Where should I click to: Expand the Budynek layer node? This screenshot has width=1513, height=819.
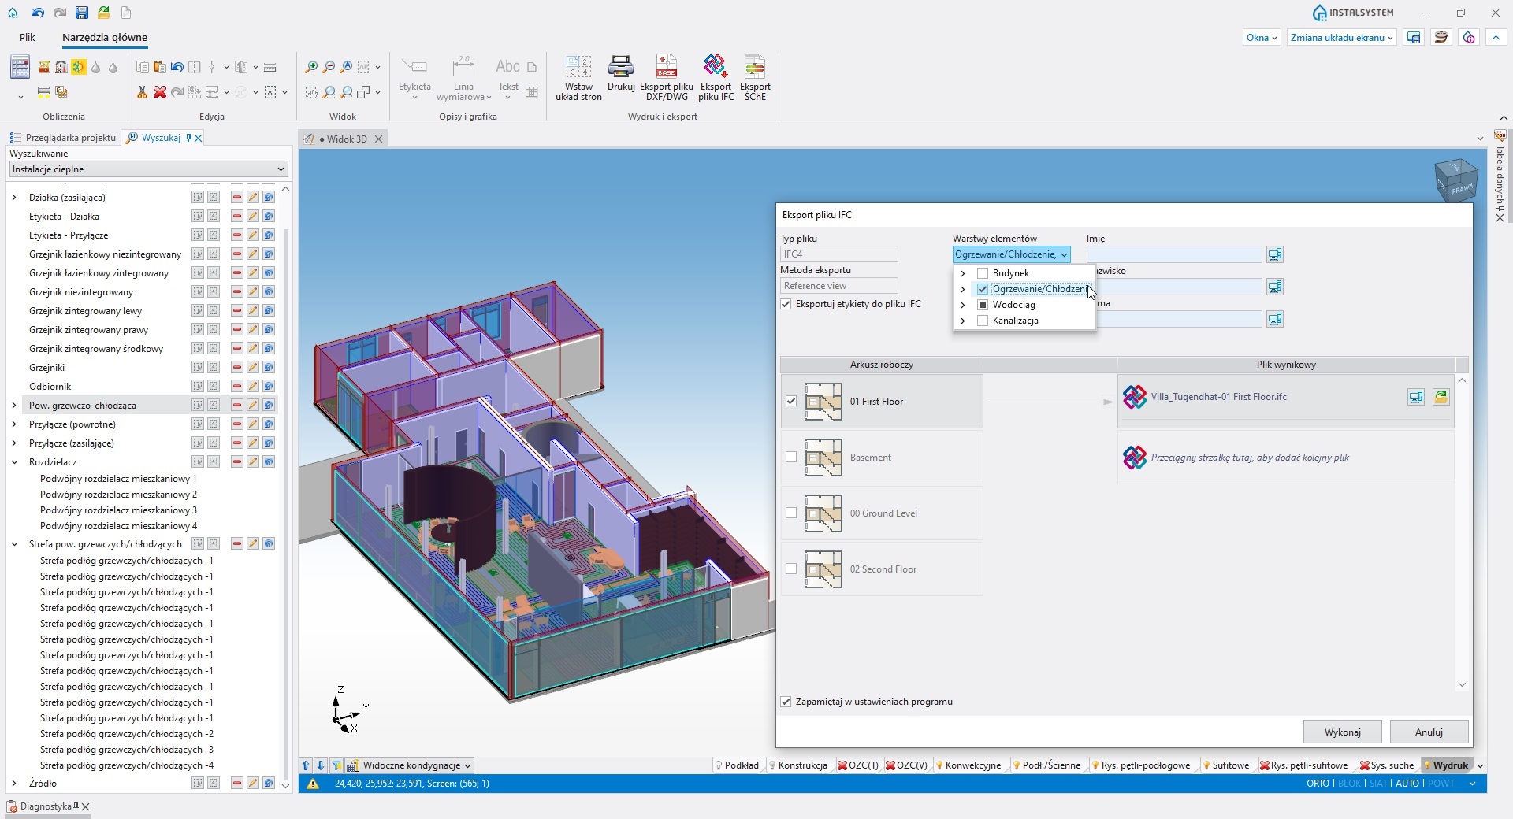point(963,273)
